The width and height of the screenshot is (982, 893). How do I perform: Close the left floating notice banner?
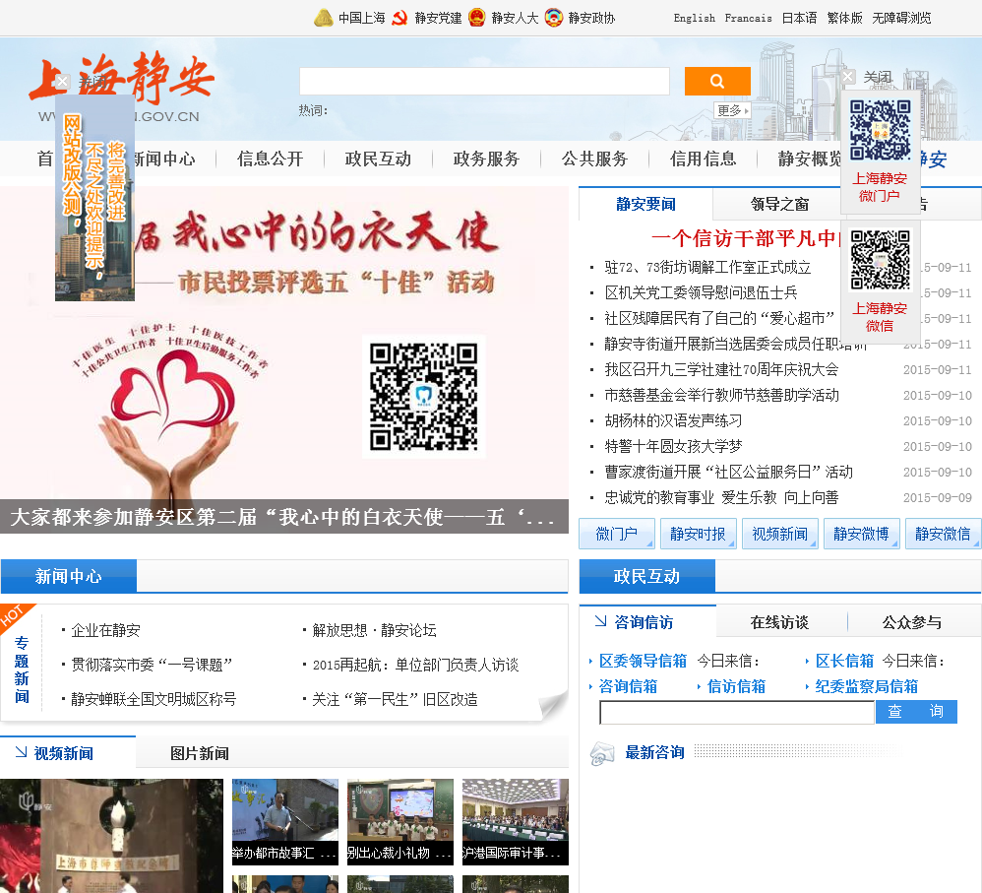[x=63, y=81]
